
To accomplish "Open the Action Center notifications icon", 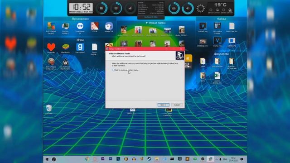I will coord(242,159).
